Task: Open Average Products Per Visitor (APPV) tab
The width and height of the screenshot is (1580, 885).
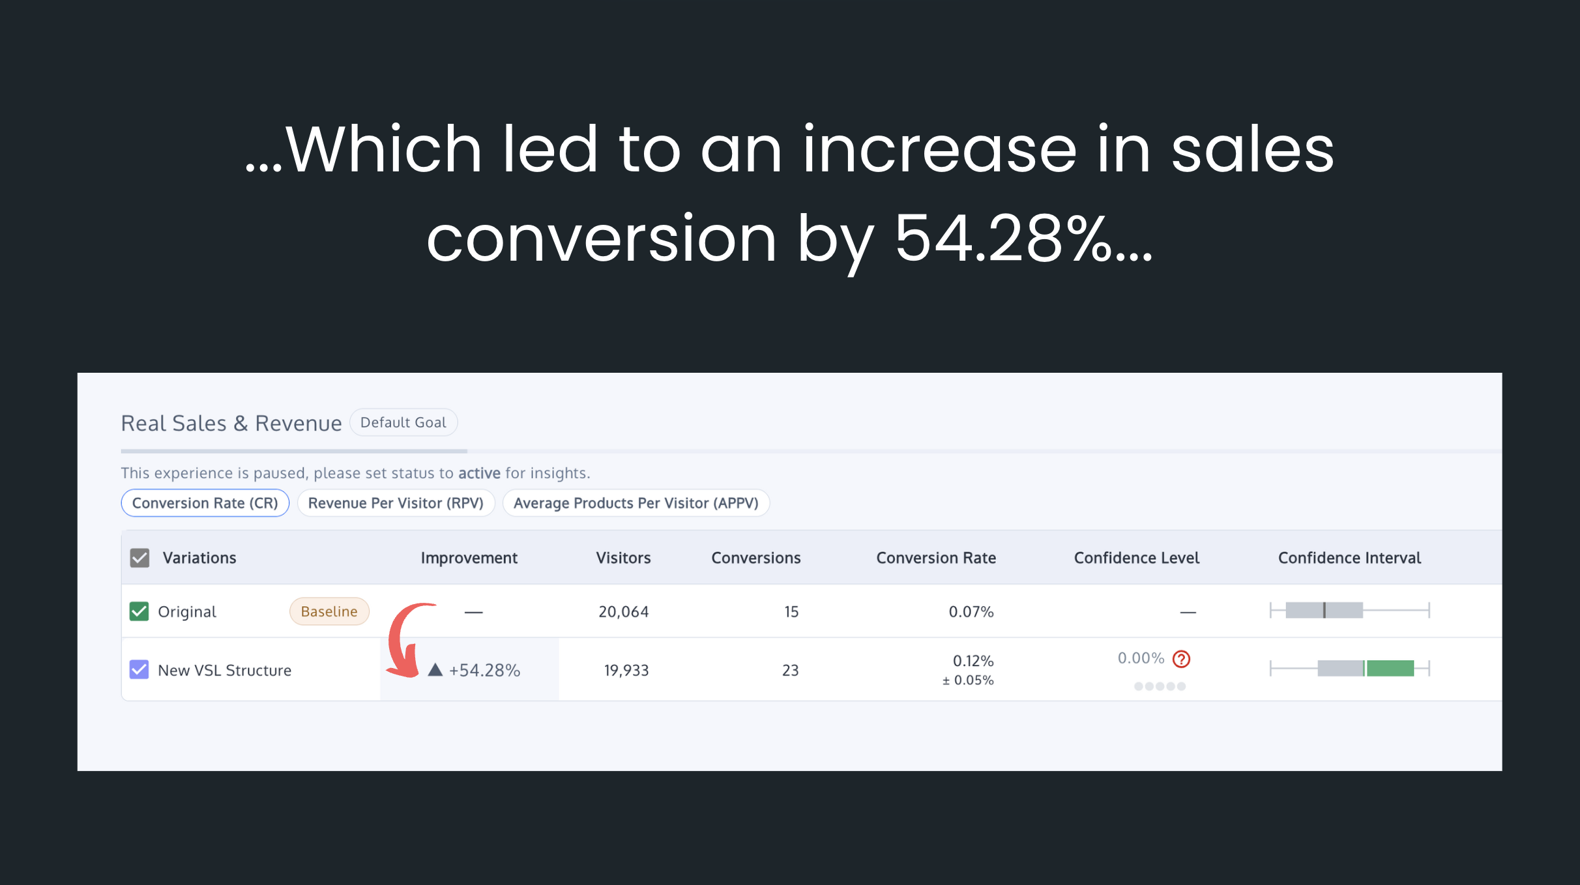Action: (x=636, y=503)
